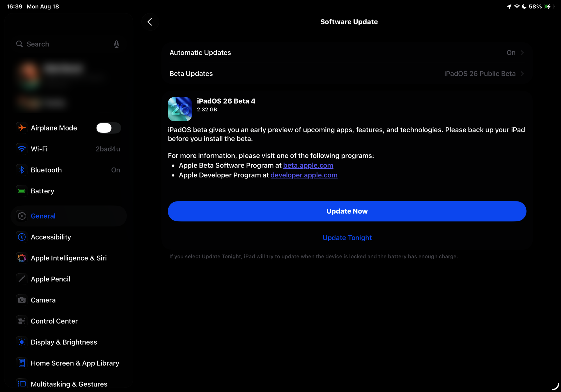Screen dimensions: 561x392
Task: Tap the Bluetooth icon in sidebar
Action: click(22, 170)
